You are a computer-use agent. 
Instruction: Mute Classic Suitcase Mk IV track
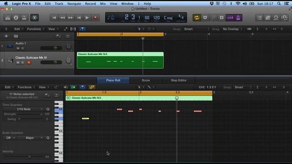pos(18,62)
